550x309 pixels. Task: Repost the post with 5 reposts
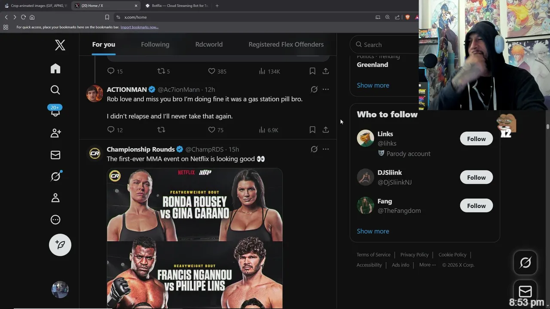point(163,71)
